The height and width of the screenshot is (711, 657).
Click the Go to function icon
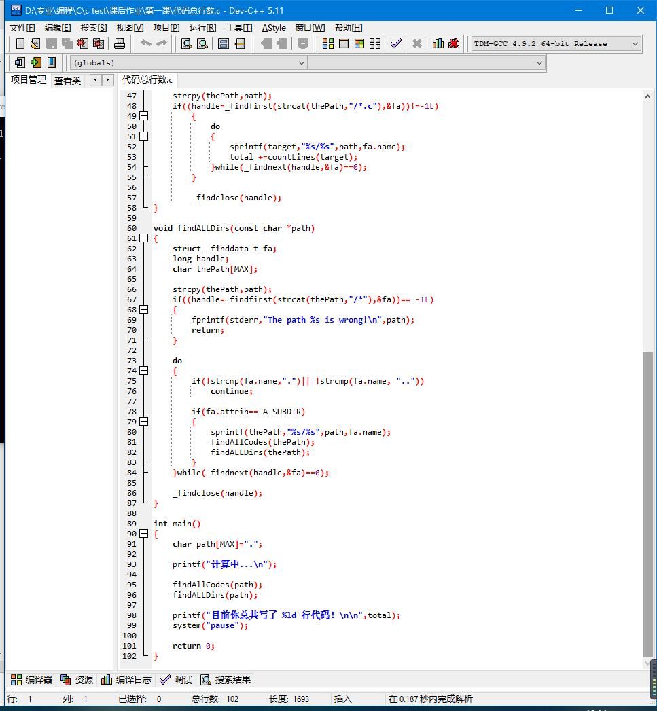point(224,43)
